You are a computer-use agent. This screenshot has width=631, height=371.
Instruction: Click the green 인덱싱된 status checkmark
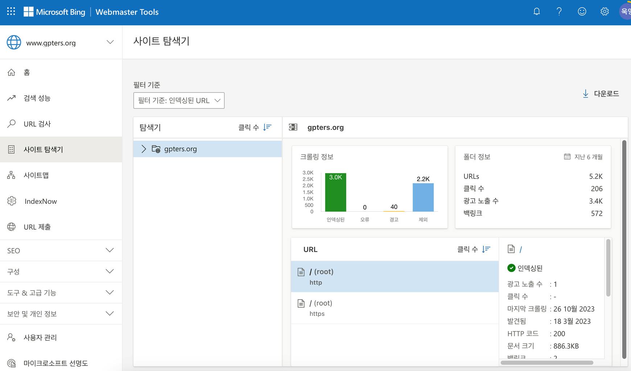[511, 268]
